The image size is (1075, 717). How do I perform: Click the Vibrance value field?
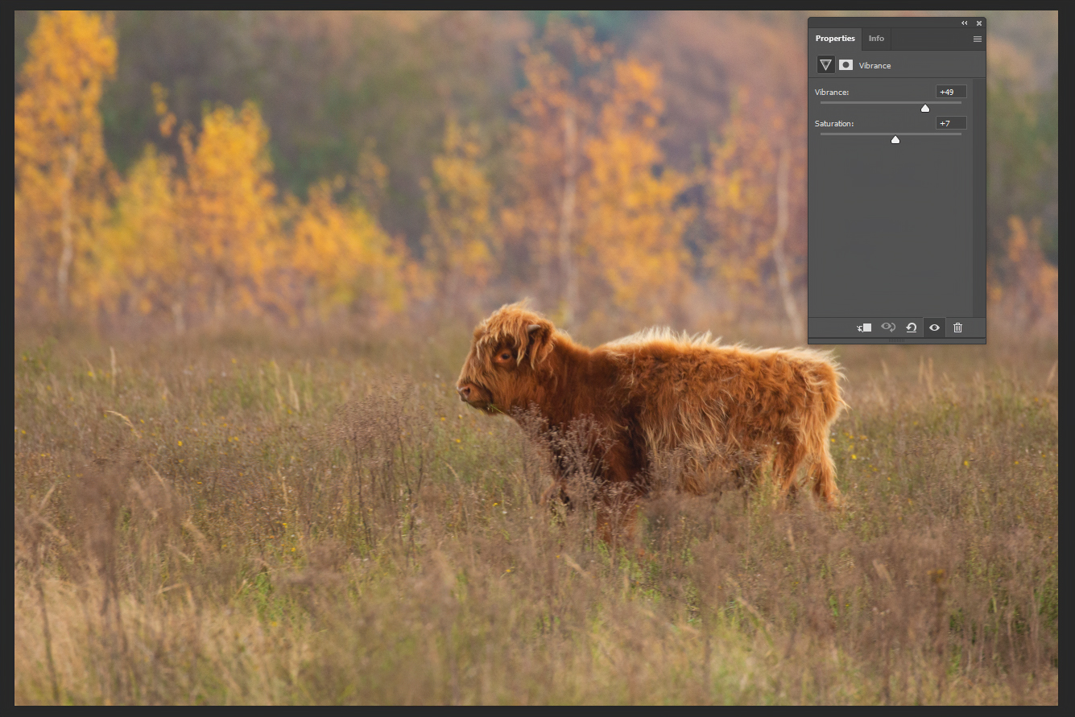(951, 92)
